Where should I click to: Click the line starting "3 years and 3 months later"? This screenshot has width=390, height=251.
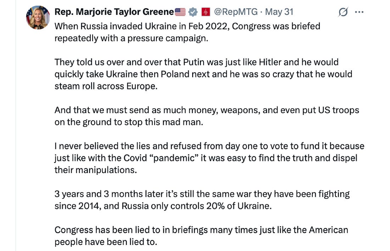pyautogui.click(x=202, y=194)
